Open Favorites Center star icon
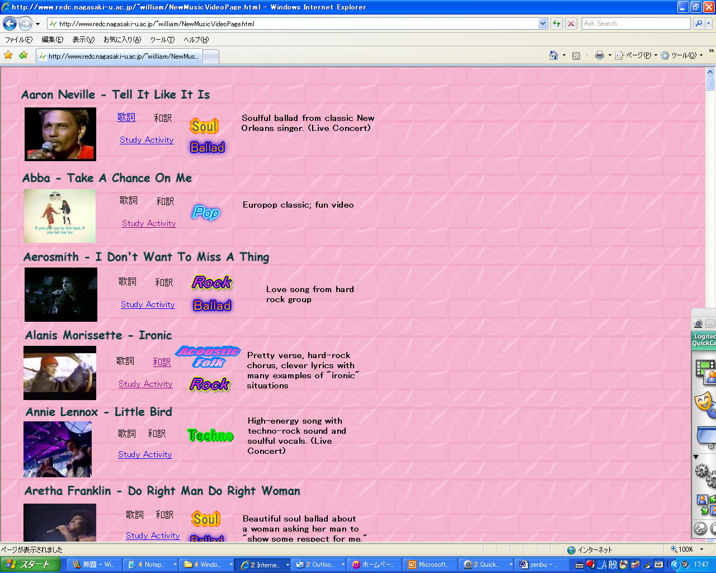 coord(8,55)
